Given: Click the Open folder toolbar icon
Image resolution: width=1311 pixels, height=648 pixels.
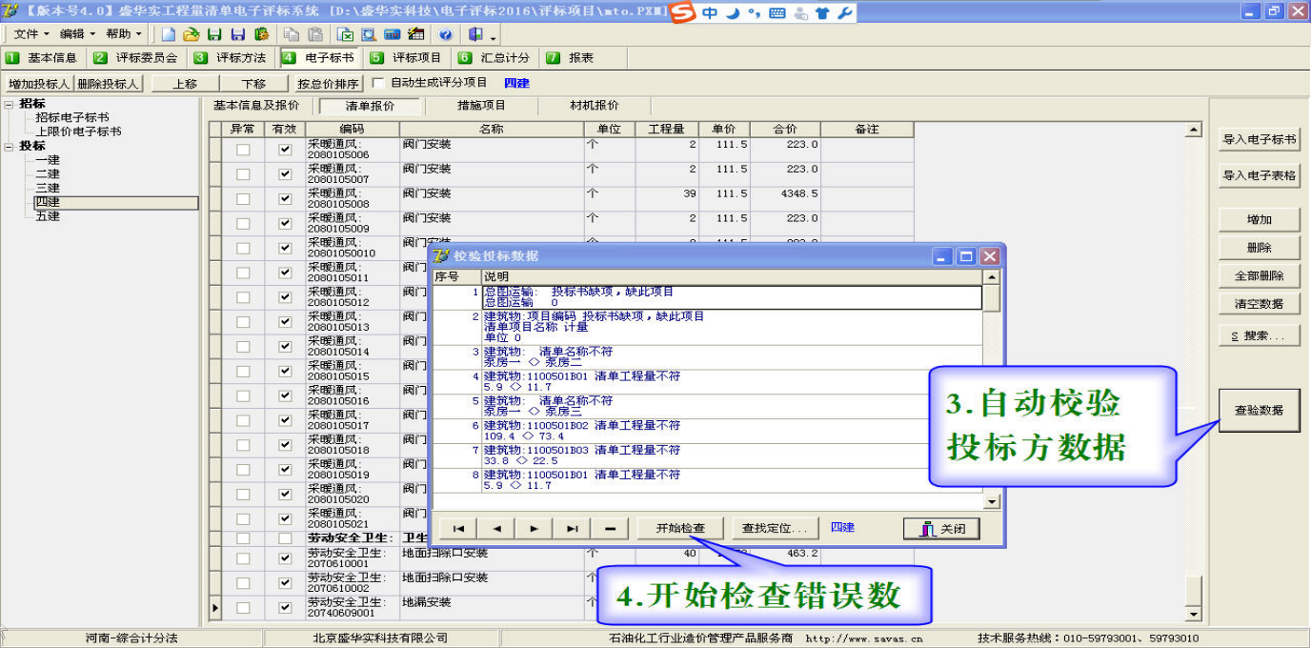Looking at the screenshot, I should coord(192,34).
